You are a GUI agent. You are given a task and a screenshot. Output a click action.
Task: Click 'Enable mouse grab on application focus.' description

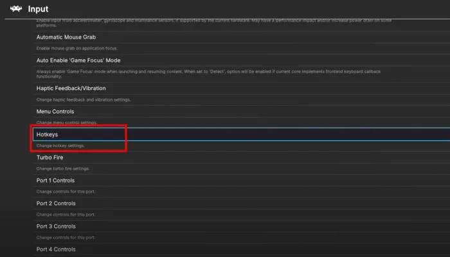click(x=77, y=48)
